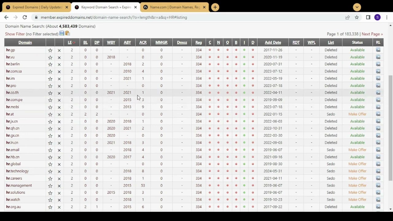Viewport: 393px width, 221px height.
Task: Load saved filter with folder icon
Action: [68, 33]
